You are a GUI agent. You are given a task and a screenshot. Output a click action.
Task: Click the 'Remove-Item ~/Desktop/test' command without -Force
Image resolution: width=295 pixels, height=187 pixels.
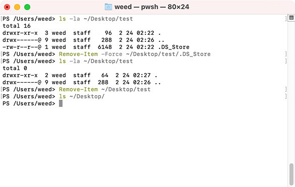pyautogui.click(x=105, y=89)
